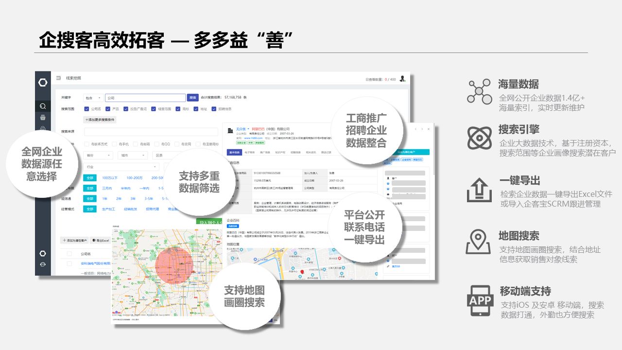Open the 行业 dropdown
The height and width of the screenshot is (350, 622).
[x=121, y=167]
